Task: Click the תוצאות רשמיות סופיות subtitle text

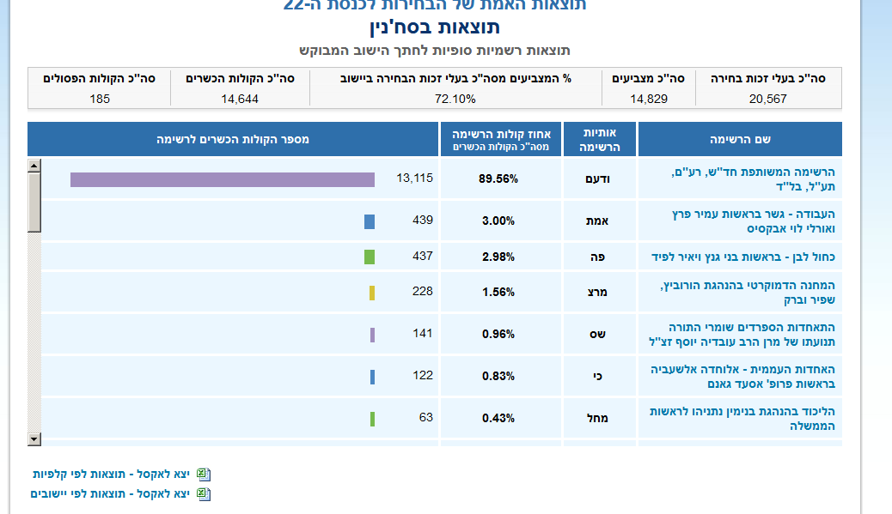Action: (x=435, y=51)
